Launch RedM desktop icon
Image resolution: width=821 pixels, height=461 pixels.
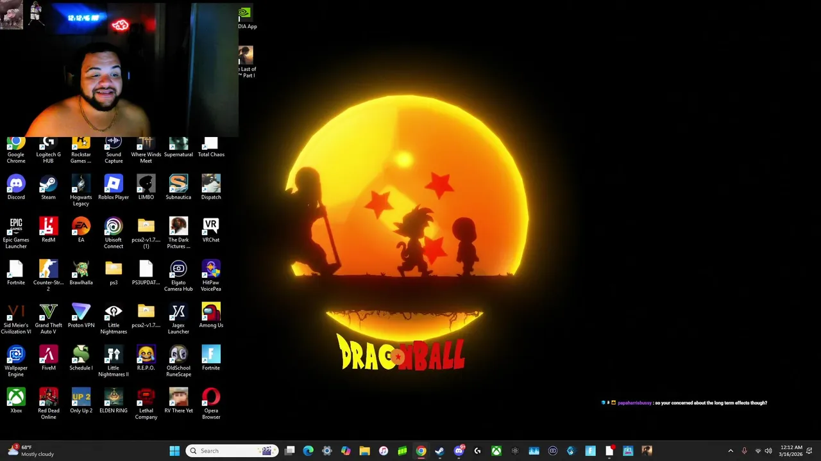click(x=48, y=230)
